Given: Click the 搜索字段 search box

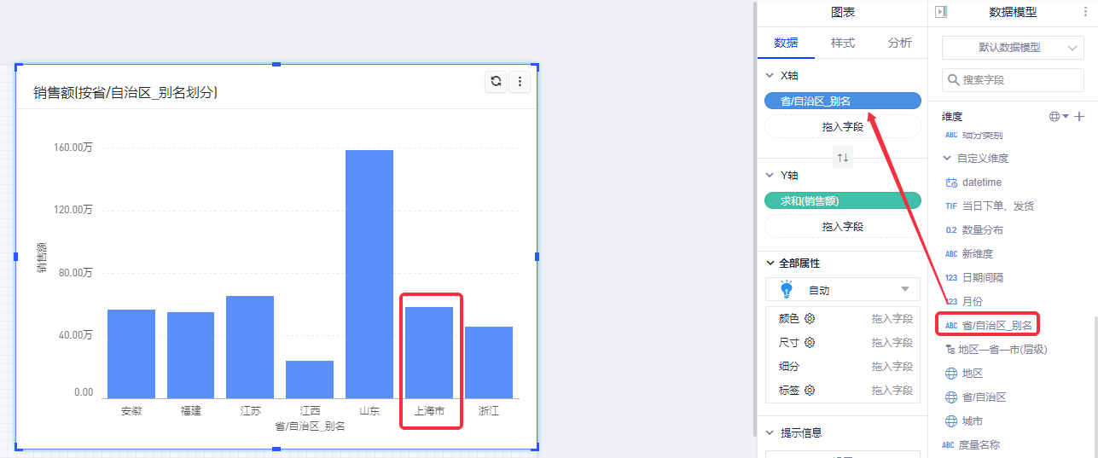Looking at the screenshot, I should [x=1013, y=80].
